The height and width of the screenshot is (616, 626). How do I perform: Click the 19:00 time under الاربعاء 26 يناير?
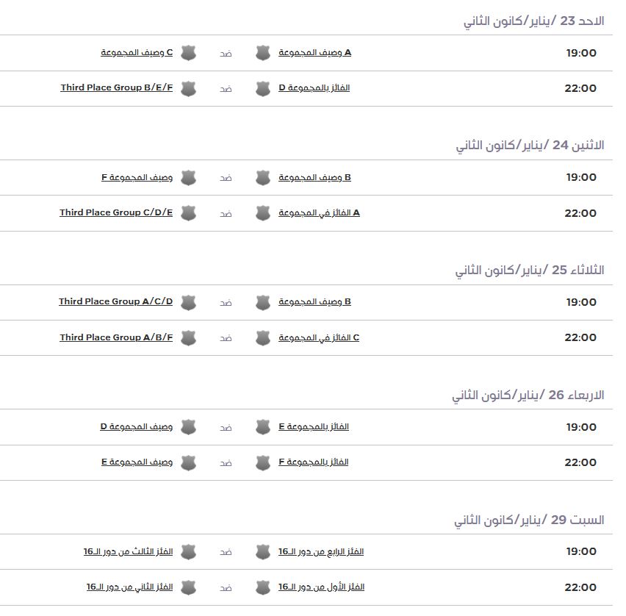(x=580, y=427)
